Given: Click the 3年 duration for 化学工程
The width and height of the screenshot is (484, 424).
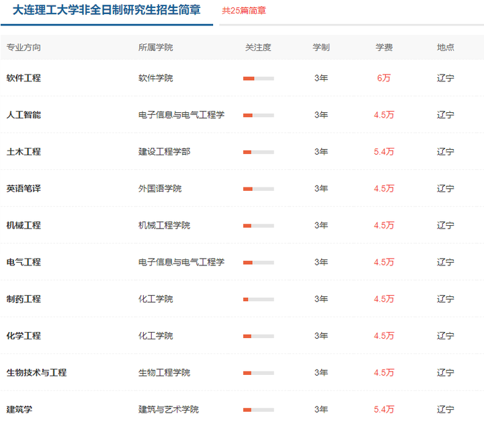Looking at the screenshot, I should point(321,336).
